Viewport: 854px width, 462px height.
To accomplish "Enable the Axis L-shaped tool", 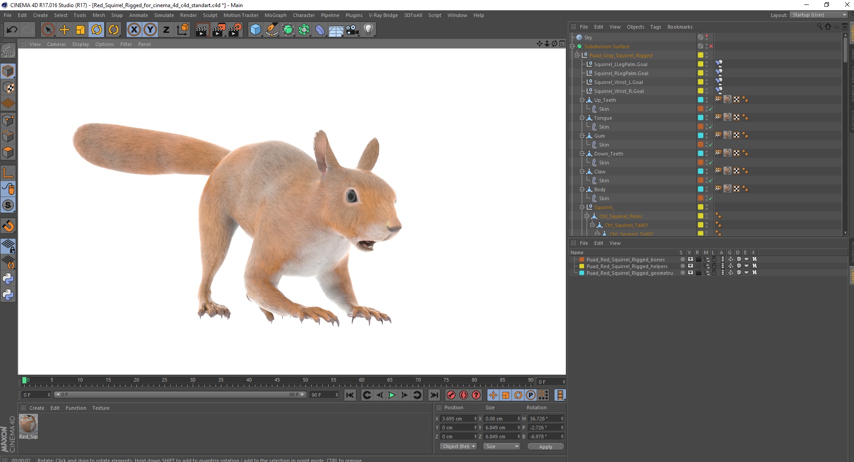I will click(8, 172).
